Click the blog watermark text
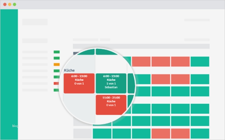This screenshot has width=225, height=140. (x=15, y=126)
